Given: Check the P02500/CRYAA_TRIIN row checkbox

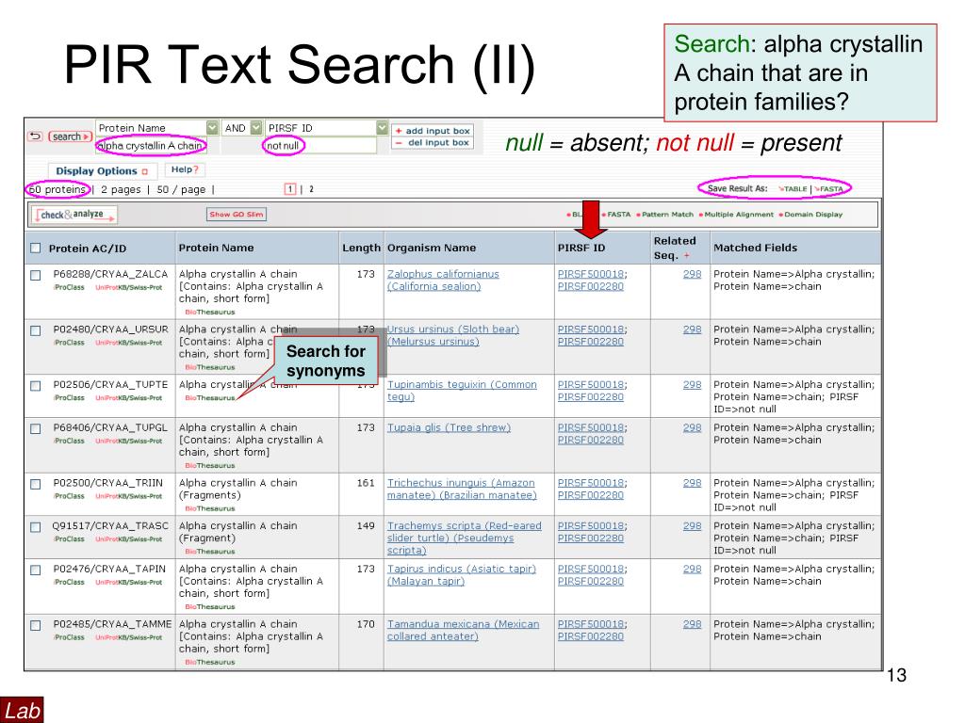Looking at the screenshot, I should pos(36,484).
